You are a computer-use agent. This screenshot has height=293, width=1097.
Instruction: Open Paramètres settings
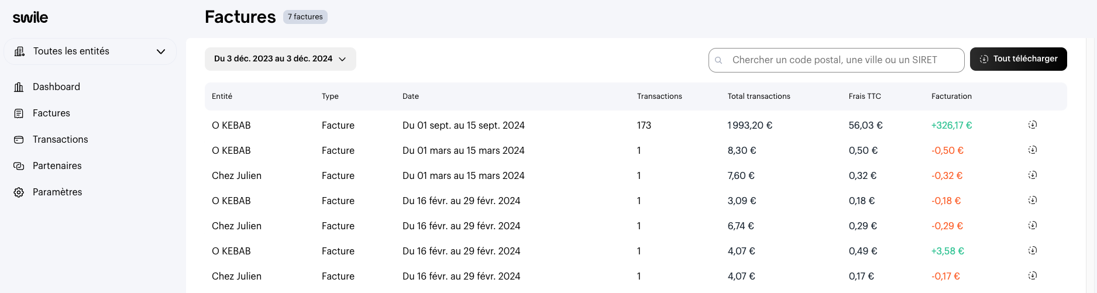pyautogui.click(x=57, y=192)
